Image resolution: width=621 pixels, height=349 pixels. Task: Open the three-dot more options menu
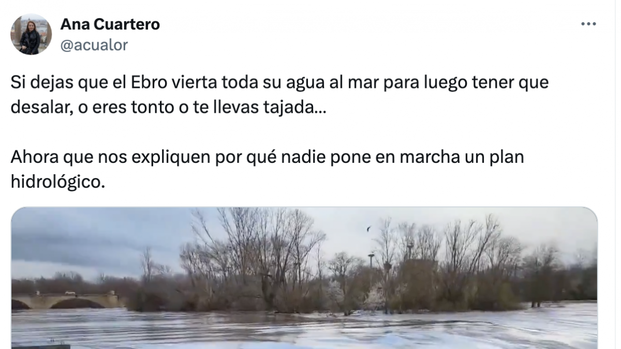tap(589, 24)
